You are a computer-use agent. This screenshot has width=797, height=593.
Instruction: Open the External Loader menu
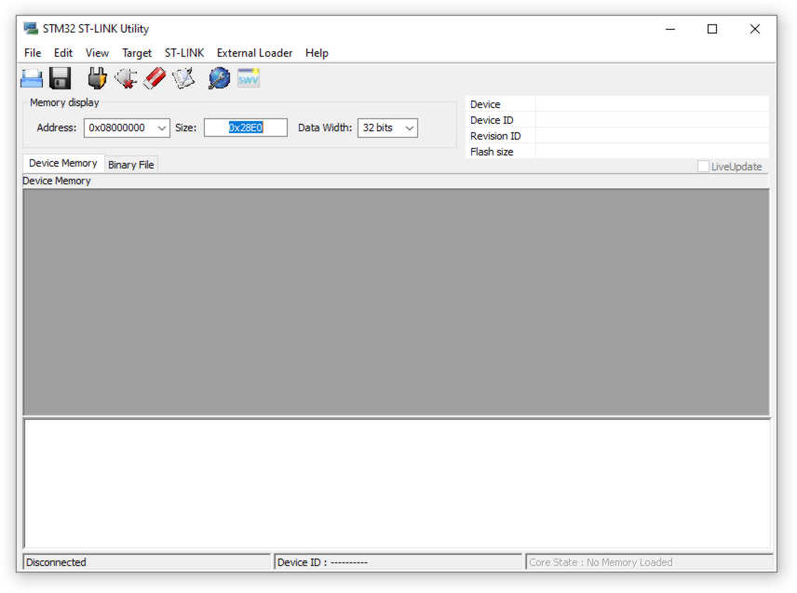coord(255,53)
